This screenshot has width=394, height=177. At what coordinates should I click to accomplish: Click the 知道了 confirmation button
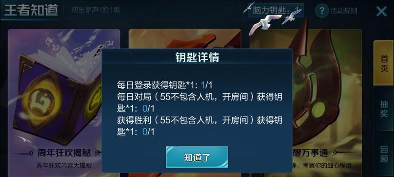[197, 157]
